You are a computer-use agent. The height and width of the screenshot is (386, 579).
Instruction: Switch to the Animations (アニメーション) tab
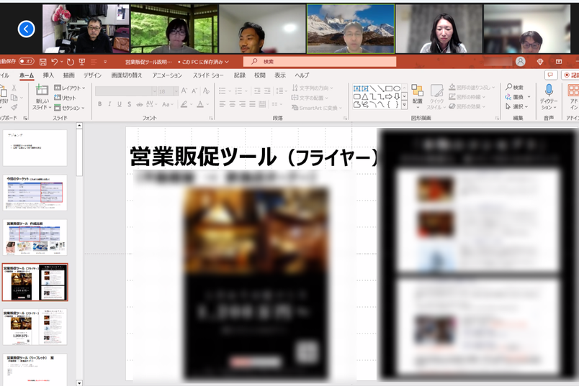pos(167,75)
